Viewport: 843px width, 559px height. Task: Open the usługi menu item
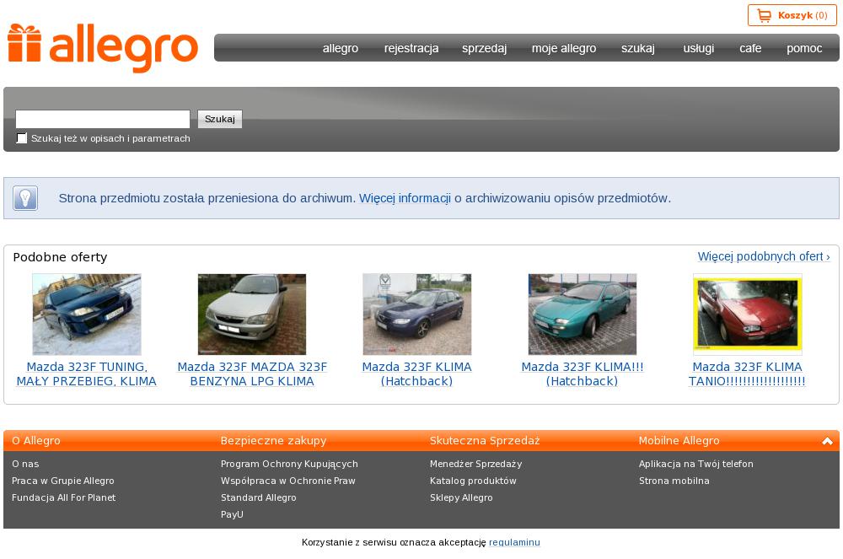698,48
